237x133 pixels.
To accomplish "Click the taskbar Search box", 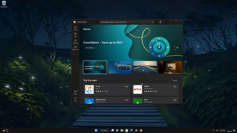I will coord(104,130).
